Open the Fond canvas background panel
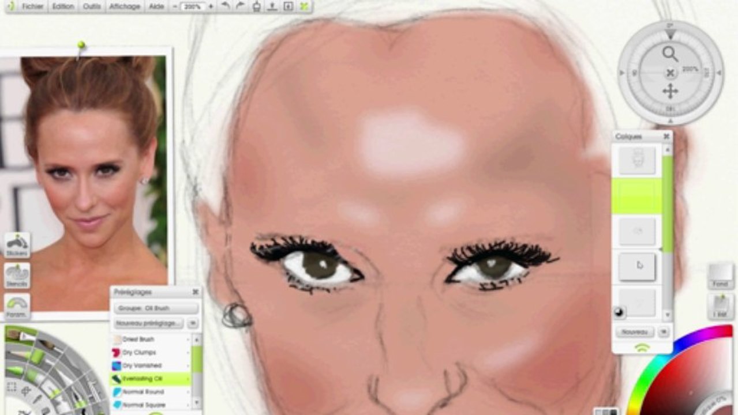The width and height of the screenshot is (738, 415). pos(720,276)
